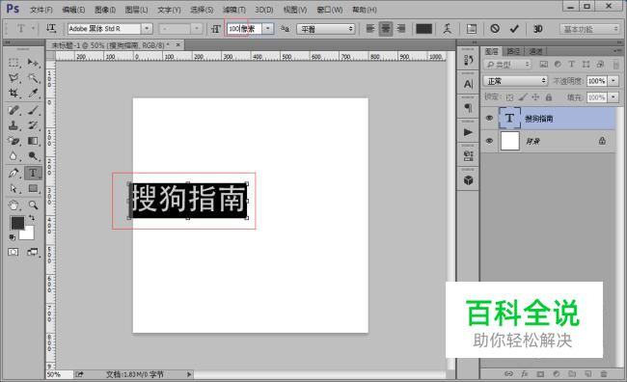Hide the 搜狗指南 text layer
This screenshot has width=627, height=382.
(x=489, y=118)
